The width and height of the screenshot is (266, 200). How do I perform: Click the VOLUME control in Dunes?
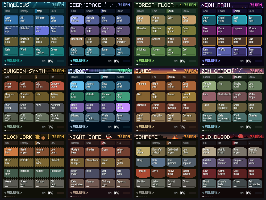[145, 127]
